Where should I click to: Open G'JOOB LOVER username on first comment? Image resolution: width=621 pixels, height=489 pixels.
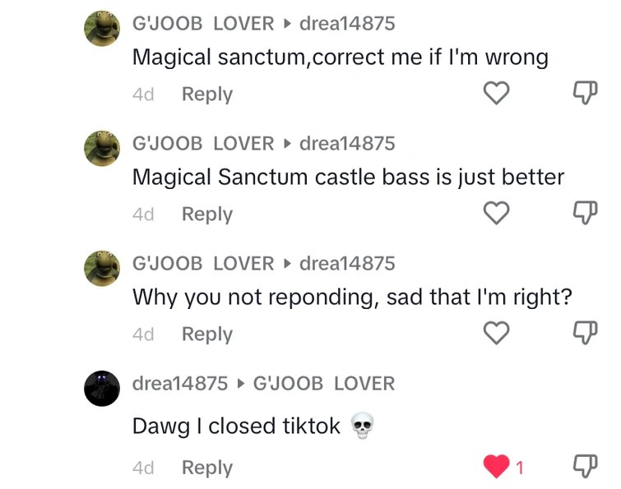[203, 23]
